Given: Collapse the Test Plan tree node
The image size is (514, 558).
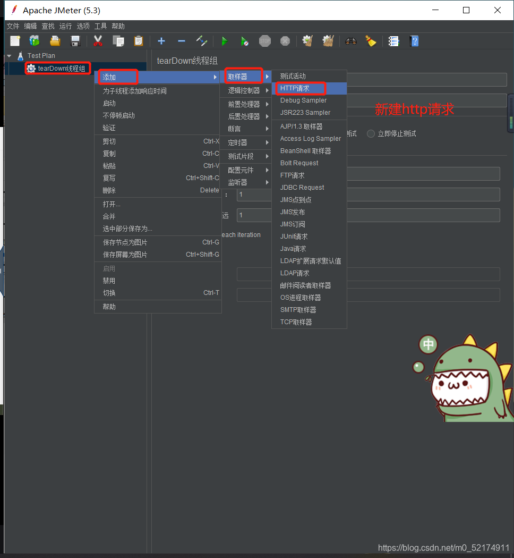Looking at the screenshot, I should [x=8, y=55].
